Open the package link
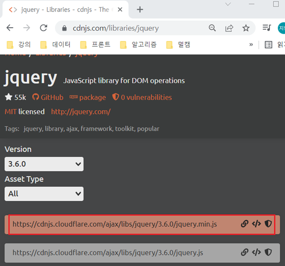This screenshot has width=285, height=266. (87, 97)
